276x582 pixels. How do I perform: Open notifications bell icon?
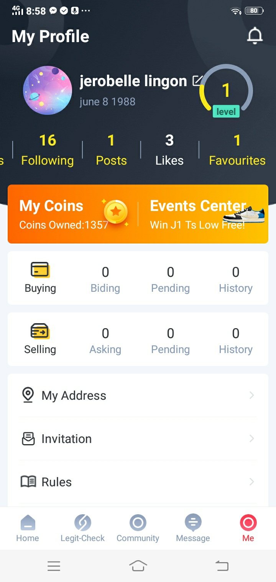[255, 36]
